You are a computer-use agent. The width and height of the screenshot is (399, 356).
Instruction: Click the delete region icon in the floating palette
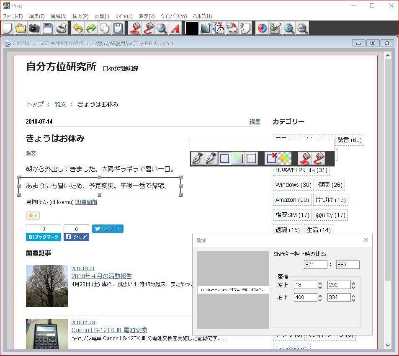[x=271, y=158]
